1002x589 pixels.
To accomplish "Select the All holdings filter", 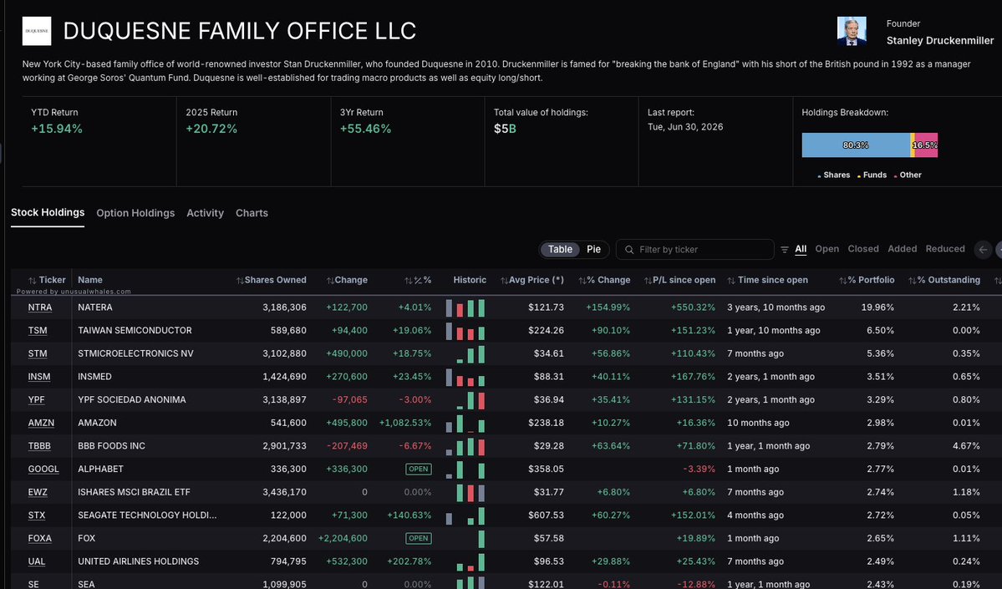I will point(800,249).
